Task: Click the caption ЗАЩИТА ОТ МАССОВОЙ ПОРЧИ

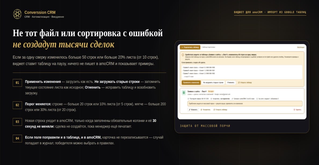Action: [x=205, y=126]
